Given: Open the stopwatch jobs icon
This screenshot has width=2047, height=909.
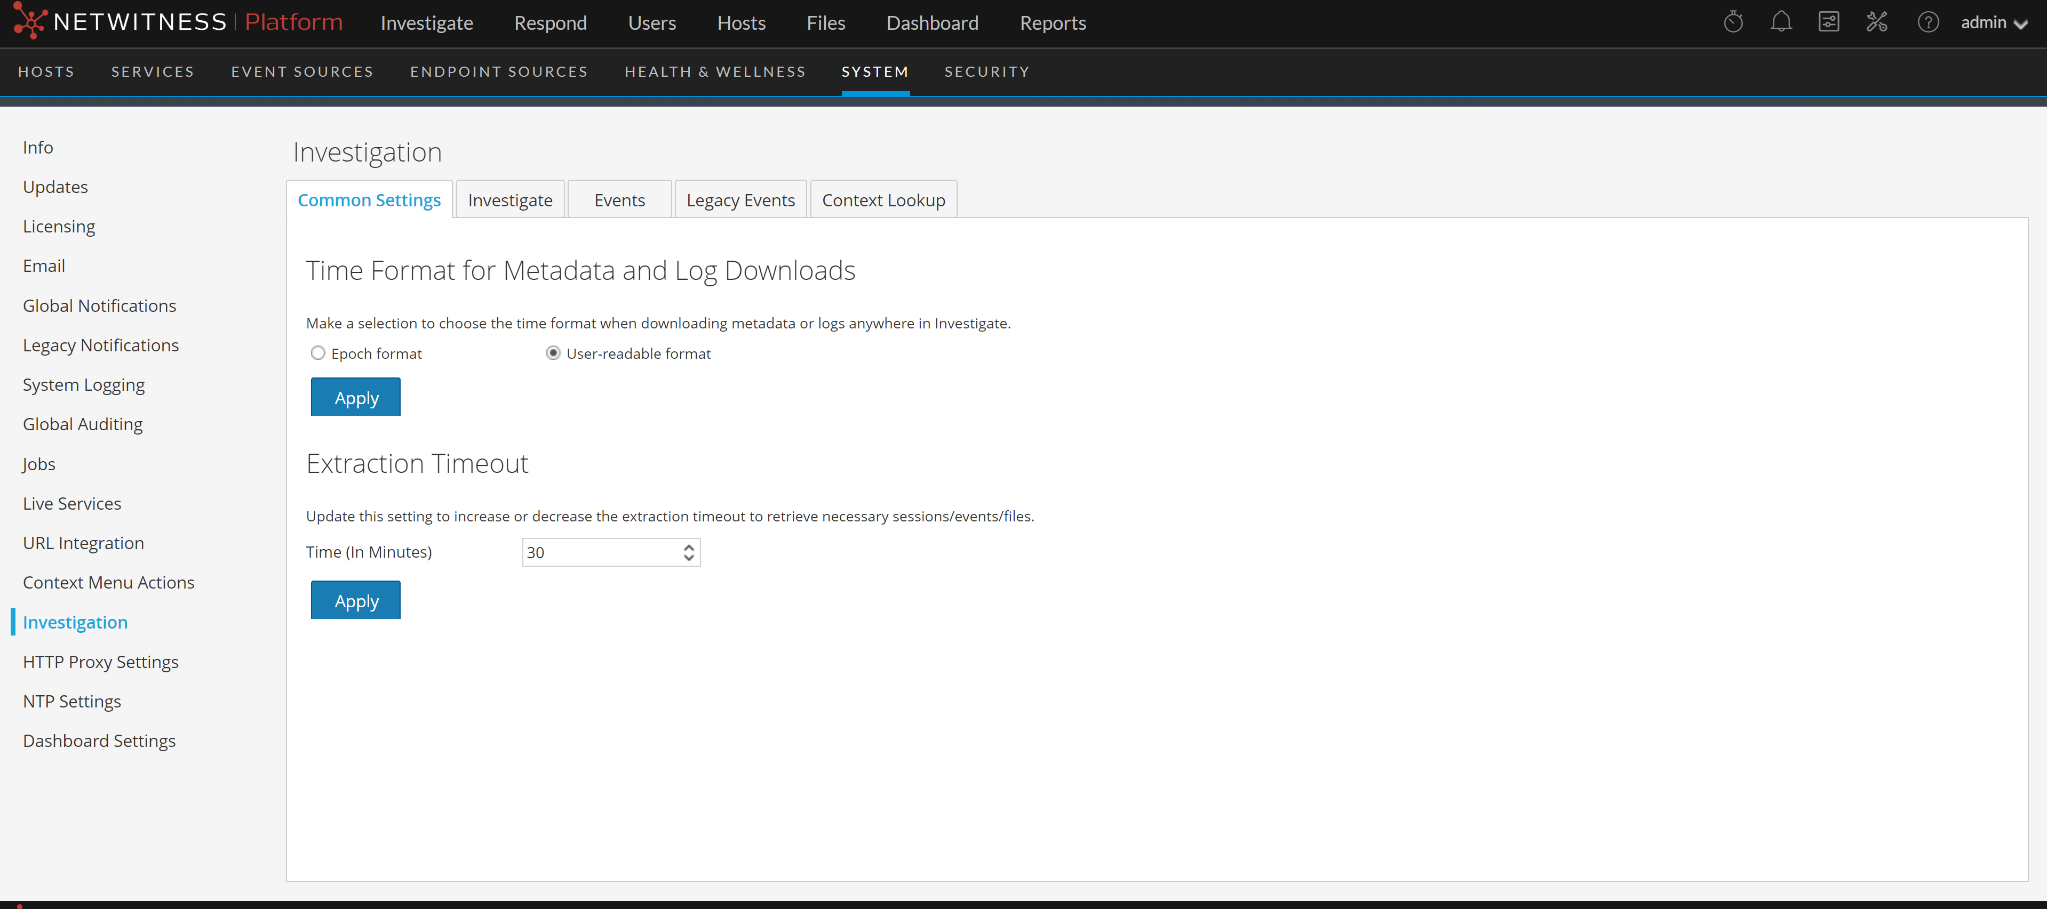Looking at the screenshot, I should coord(1733,22).
